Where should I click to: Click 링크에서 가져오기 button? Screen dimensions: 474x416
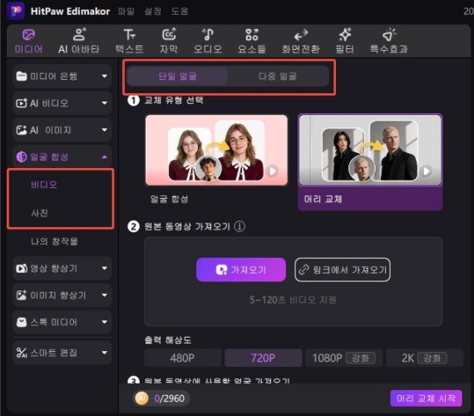[x=343, y=270]
